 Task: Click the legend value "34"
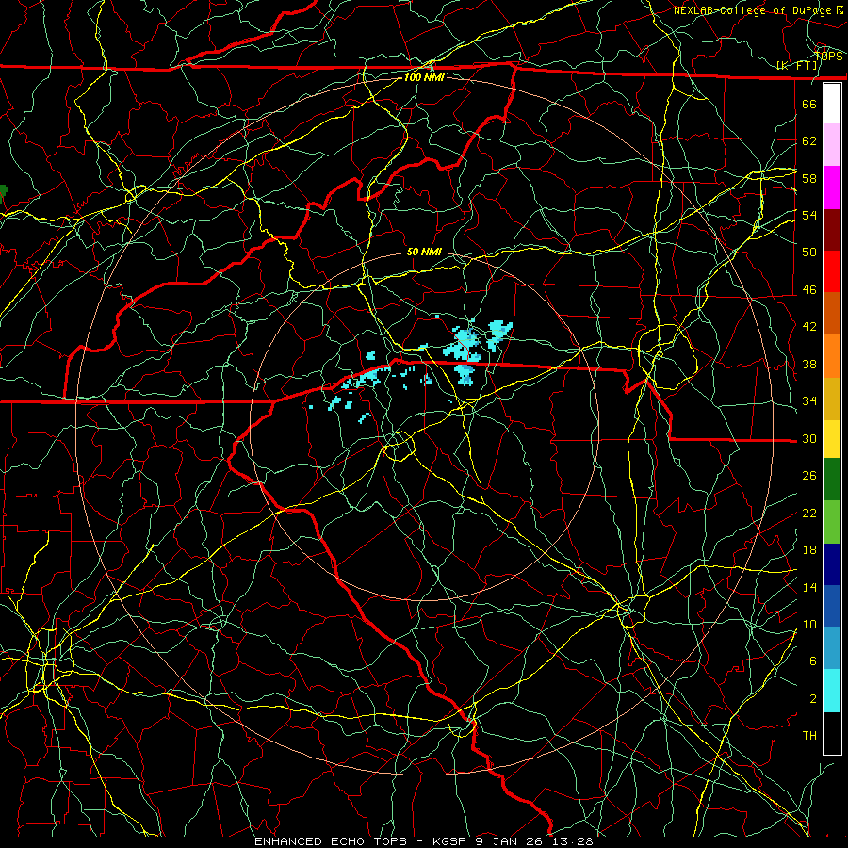tap(809, 400)
